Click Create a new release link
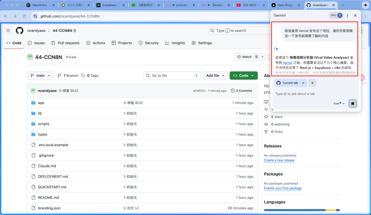 click(279, 160)
